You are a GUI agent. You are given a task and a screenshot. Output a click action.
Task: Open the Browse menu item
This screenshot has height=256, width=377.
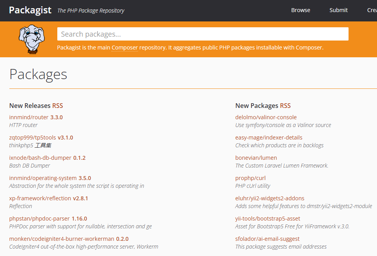pos(301,10)
